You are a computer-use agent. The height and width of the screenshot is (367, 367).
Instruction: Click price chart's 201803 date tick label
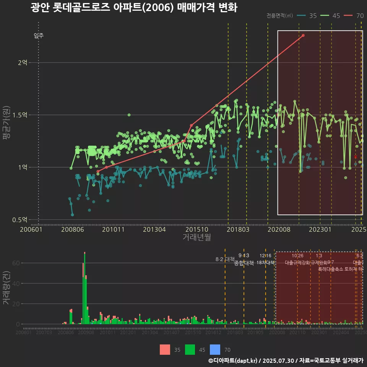tap(238, 229)
